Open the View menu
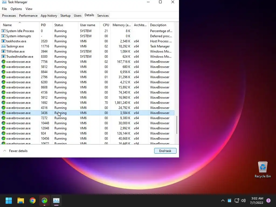276x207 pixels. click(29, 9)
